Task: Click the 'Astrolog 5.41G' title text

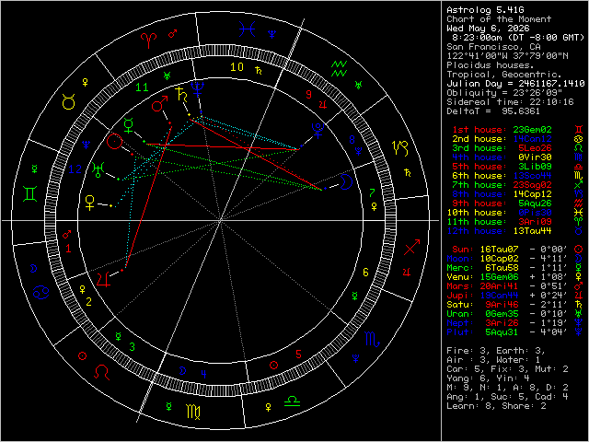Action: point(485,10)
